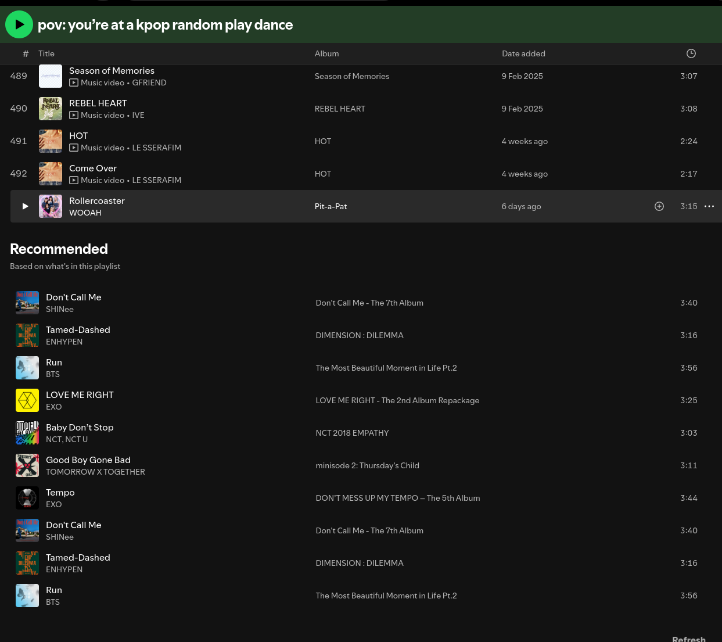Select LOVE ME RIGHT song title
Screen dimensions: 722x642
[80, 394]
